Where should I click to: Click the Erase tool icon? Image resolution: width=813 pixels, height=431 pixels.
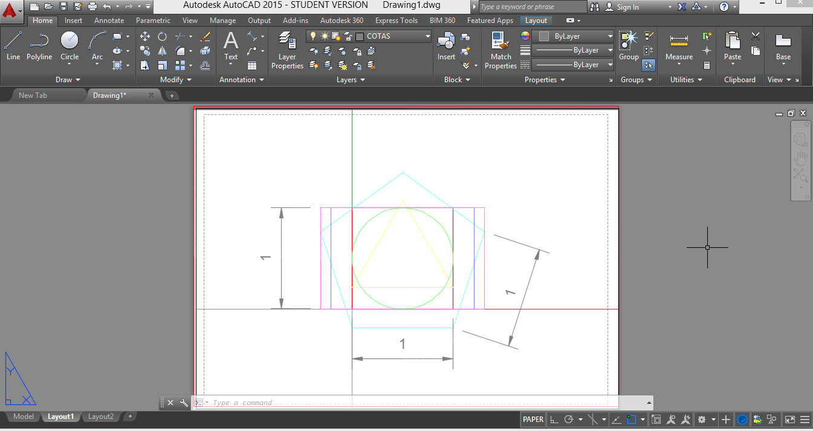(x=205, y=36)
